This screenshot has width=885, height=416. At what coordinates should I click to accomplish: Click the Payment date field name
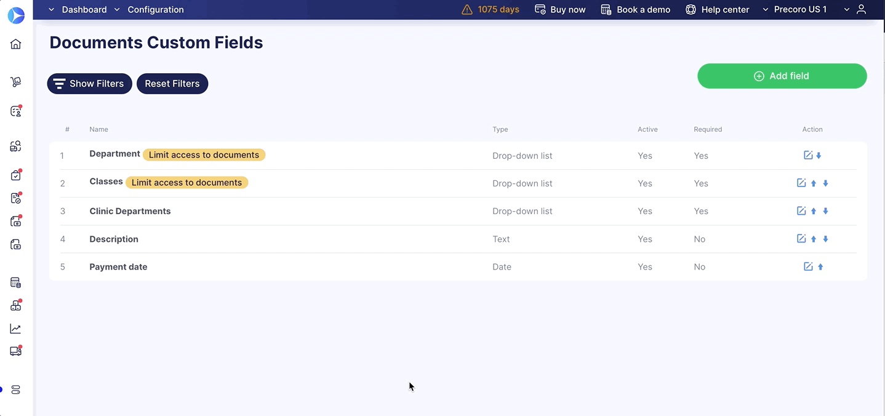pos(118,267)
